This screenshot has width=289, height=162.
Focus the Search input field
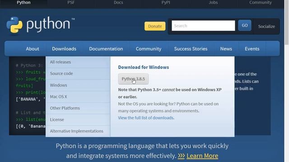coord(203,26)
